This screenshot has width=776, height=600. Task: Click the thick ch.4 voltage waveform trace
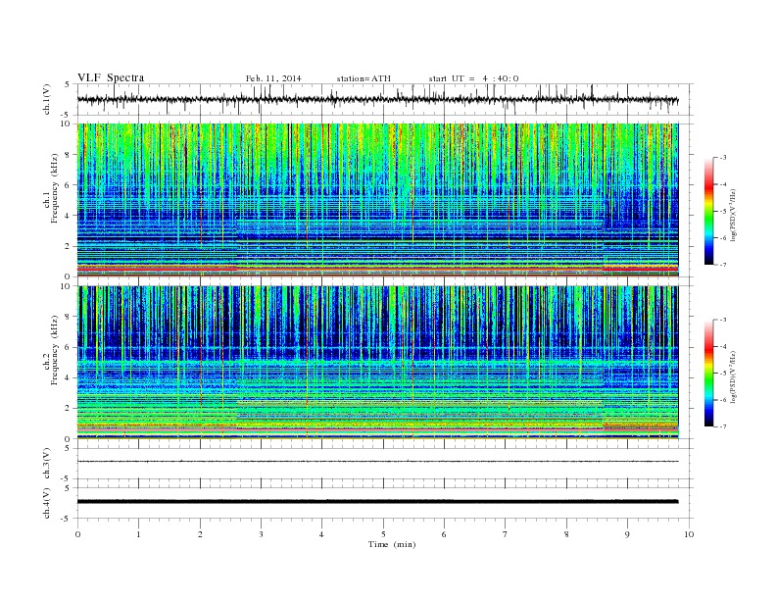[377, 502]
